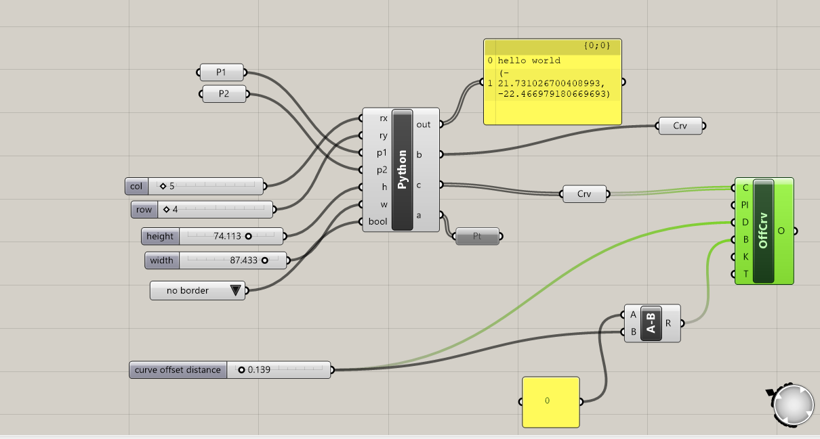The image size is (820, 439).
Task: Click the navigation compass widget
Action: point(793,404)
